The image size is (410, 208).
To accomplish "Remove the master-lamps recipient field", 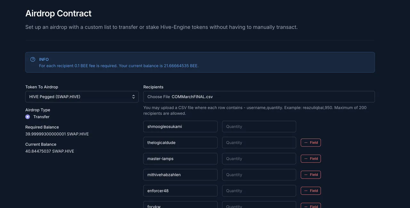I will [311, 158].
